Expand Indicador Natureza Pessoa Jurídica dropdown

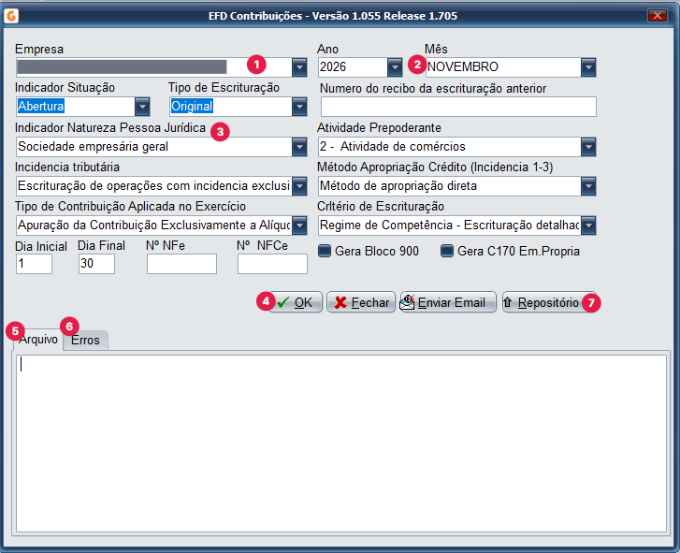click(x=299, y=147)
